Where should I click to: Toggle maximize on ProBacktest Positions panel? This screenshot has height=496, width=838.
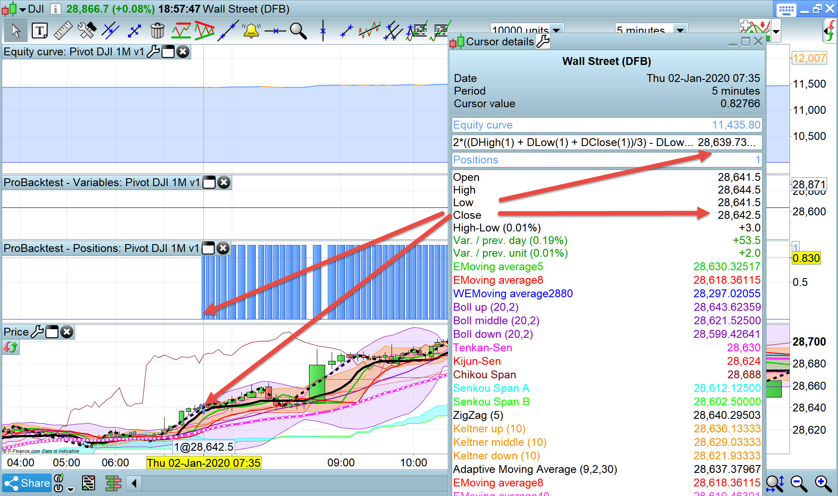[x=209, y=248]
